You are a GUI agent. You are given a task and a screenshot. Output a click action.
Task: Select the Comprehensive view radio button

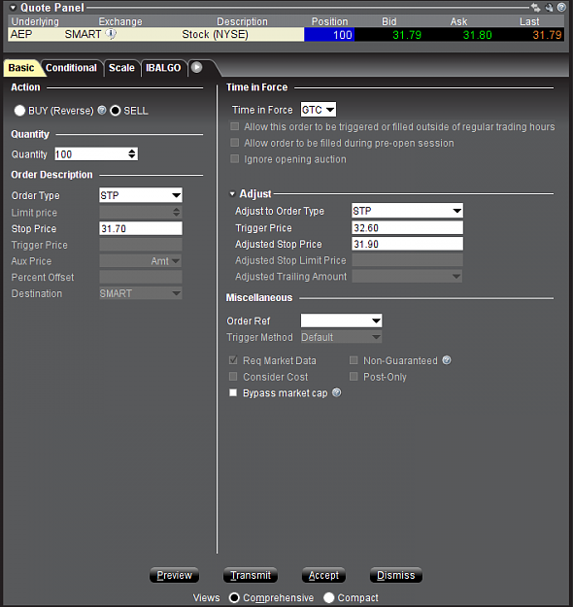click(x=234, y=597)
